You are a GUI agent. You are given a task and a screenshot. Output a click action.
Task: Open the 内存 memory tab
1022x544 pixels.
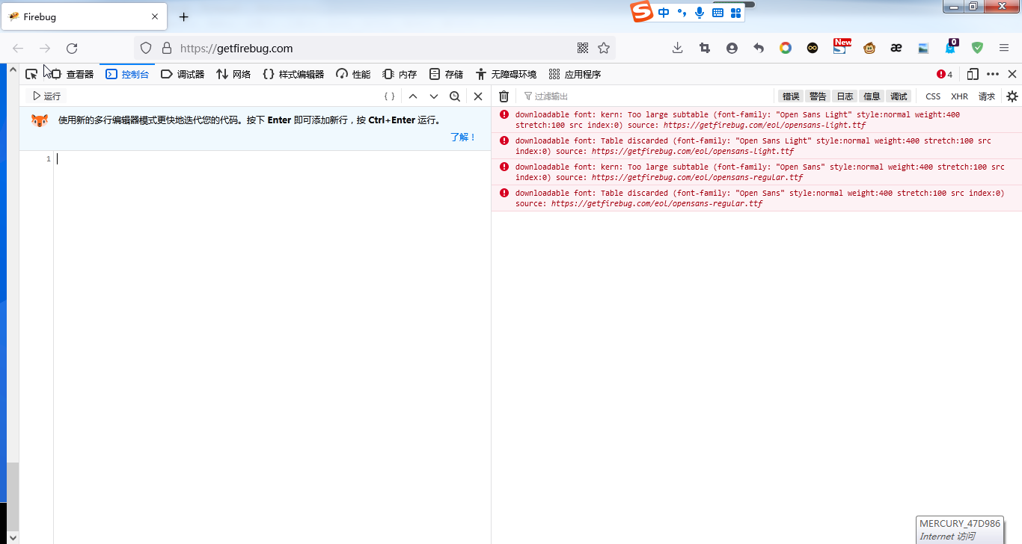click(400, 74)
